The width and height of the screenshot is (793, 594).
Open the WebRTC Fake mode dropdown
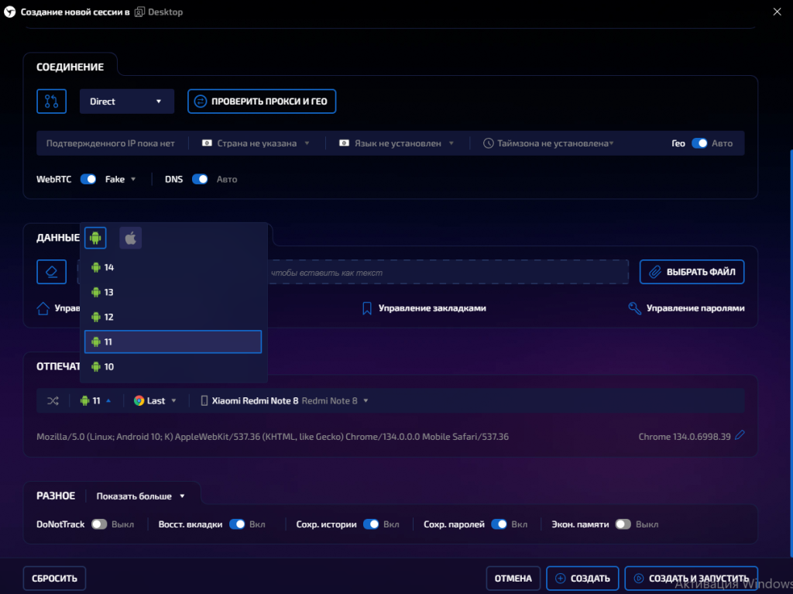click(x=120, y=179)
